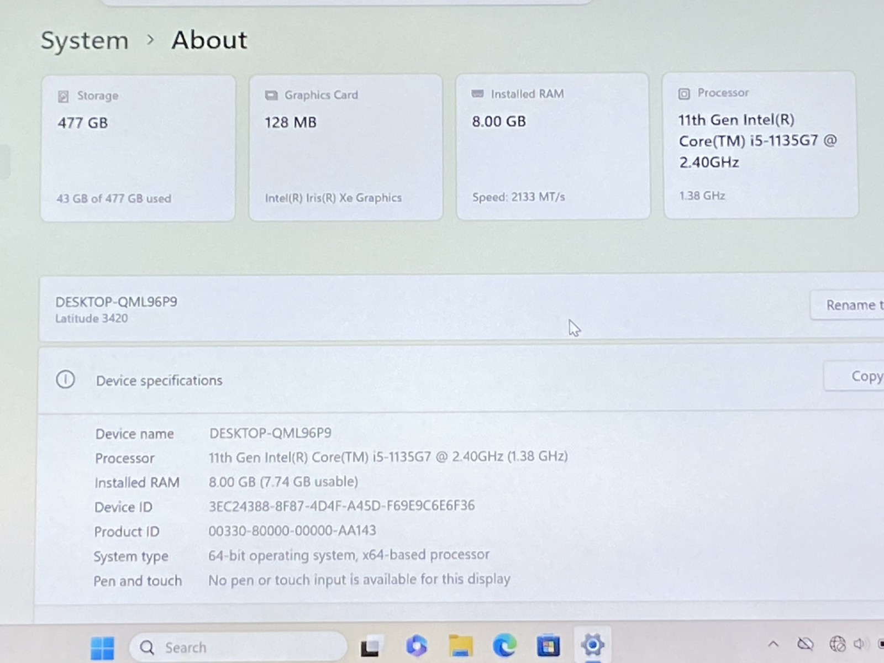Open File Explorer from the taskbar
Viewport: 884px width, 663px height.
[461, 645]
